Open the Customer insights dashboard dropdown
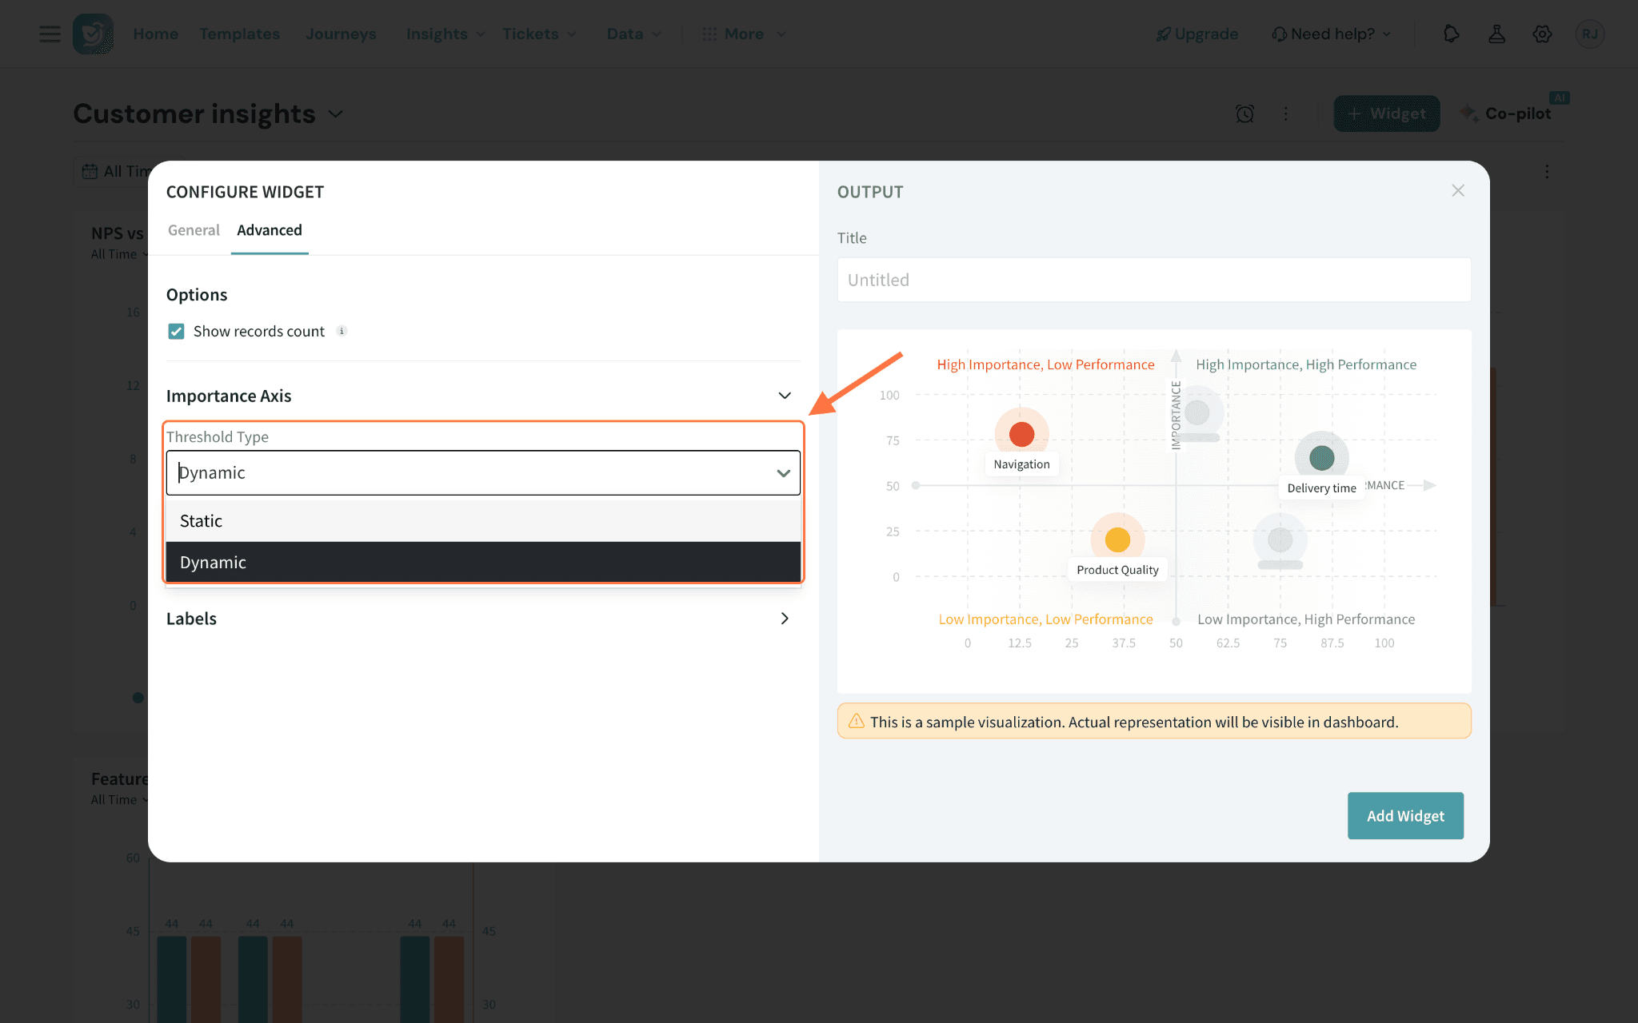This screenshot has height=1023, width=1638. click(336, 114)
